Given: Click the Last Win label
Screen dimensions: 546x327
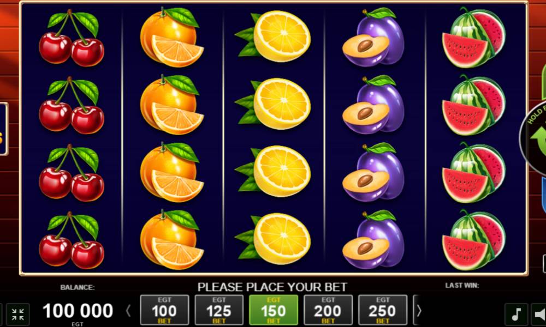Looking at the screenshot, I should tap(462, 285).
